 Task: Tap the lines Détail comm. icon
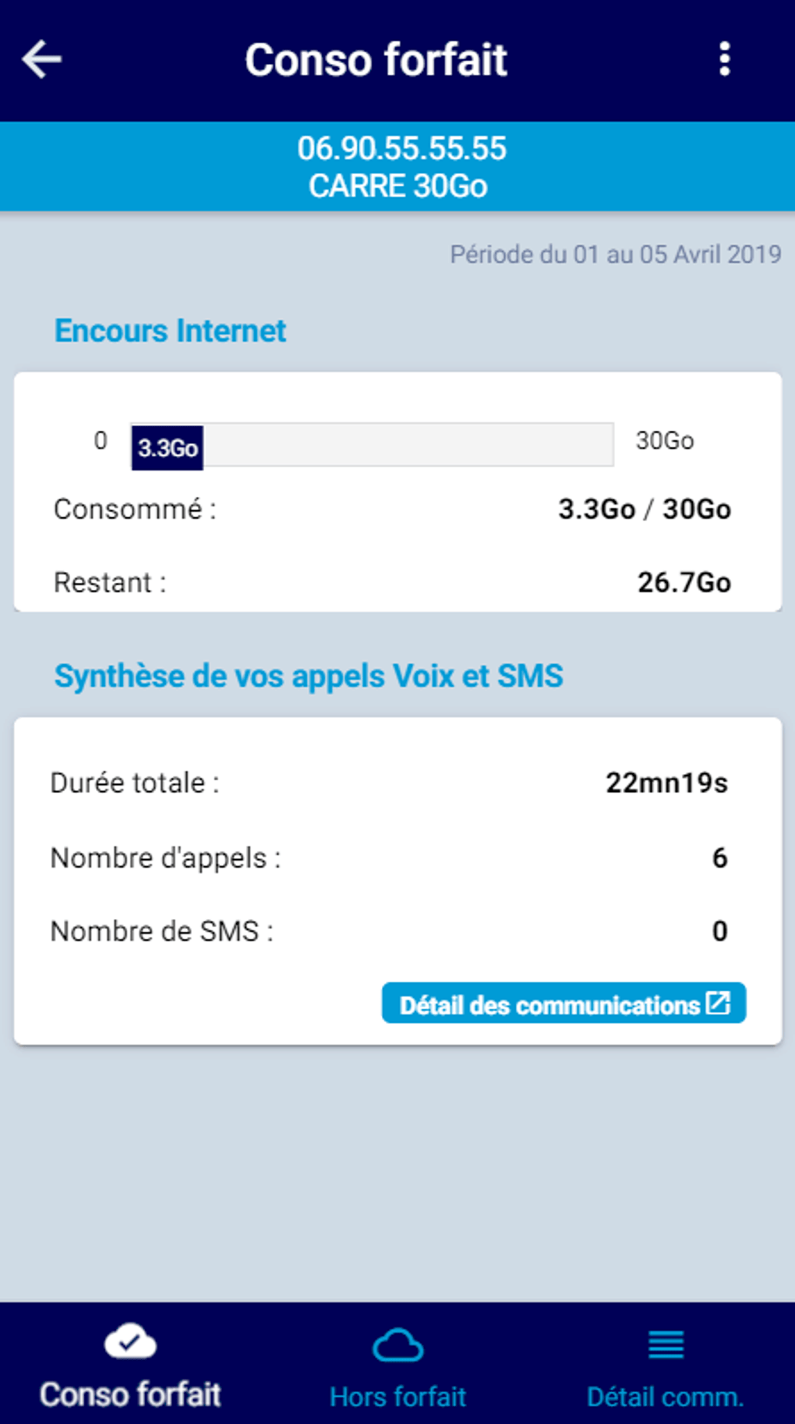tap(666, 1344)
